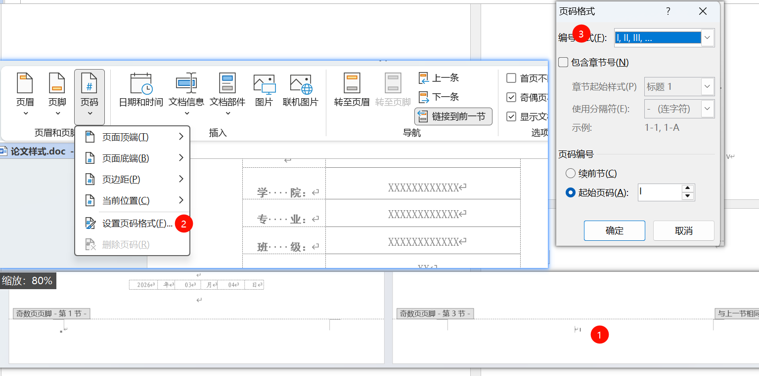
Task: Open the 页眉 (Header) ribbon icon
Action: point(25,90)
